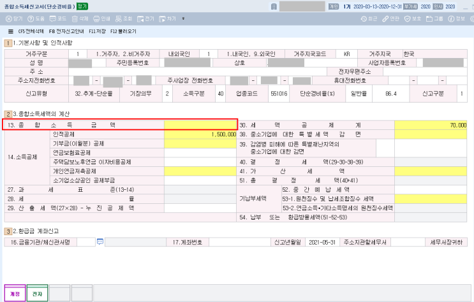This screenshot has height=302, width=474.
Task: Open 도움 help from the toolbar
Action: click(x=36, y=18)
